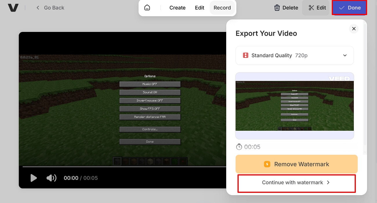
Task: Open the Edit tab in the top bar
Action: (x=199, y=8)
